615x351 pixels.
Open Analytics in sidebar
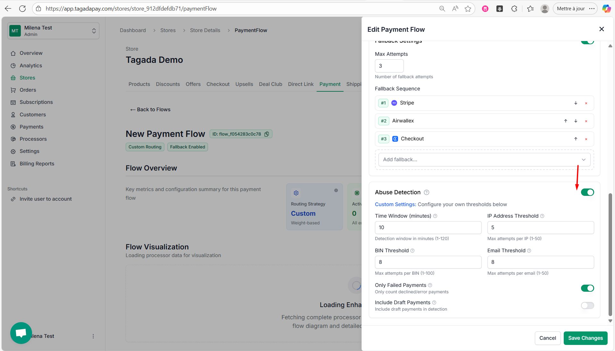coord(31,66)
